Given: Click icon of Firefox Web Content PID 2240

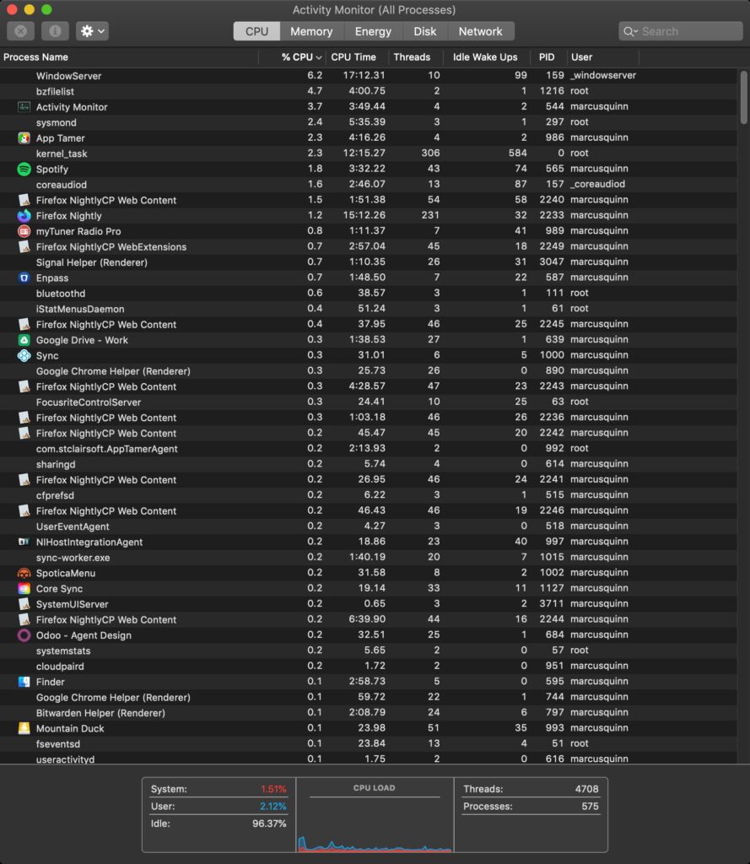Looking at the screenshot, I should (24, 200).
